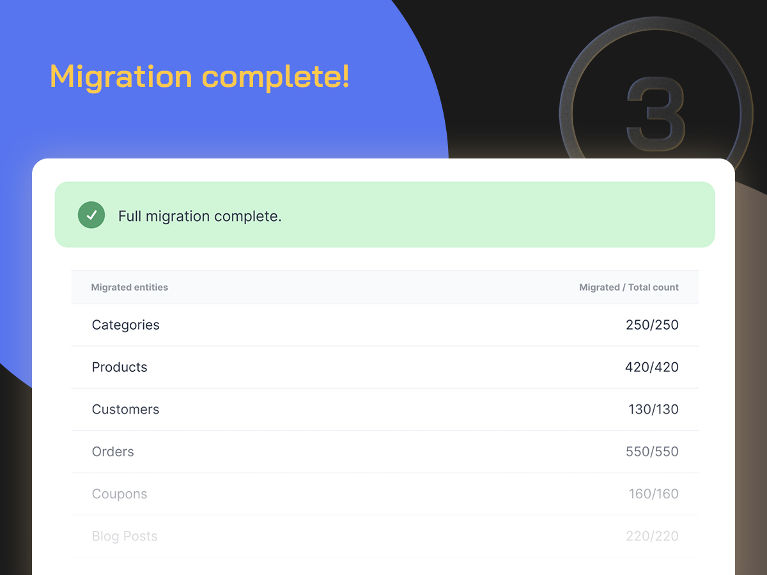The image size is (767, 575).
Task: Select the Orders row label
Action: 113,452
